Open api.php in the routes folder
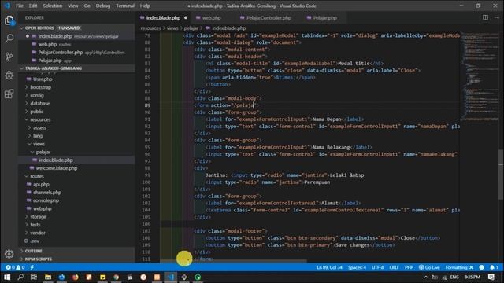 41,184
